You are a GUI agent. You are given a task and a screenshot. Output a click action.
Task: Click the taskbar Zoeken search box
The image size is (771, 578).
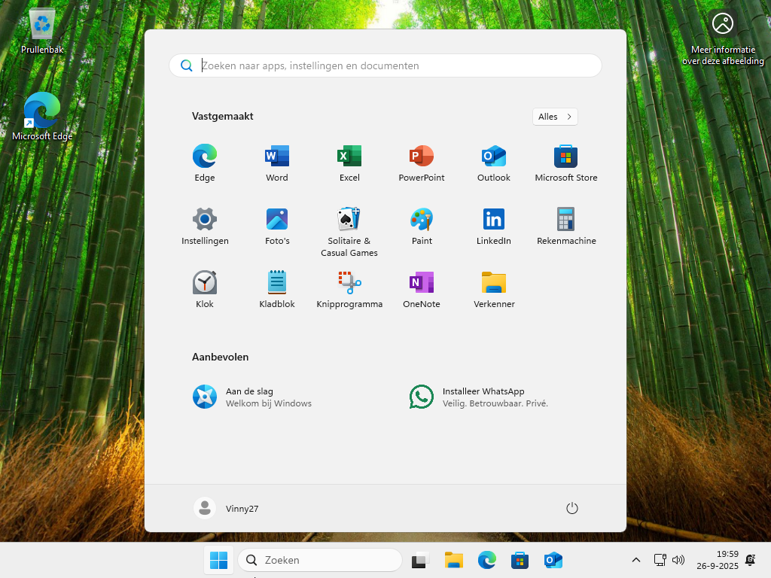pos(319,560)
